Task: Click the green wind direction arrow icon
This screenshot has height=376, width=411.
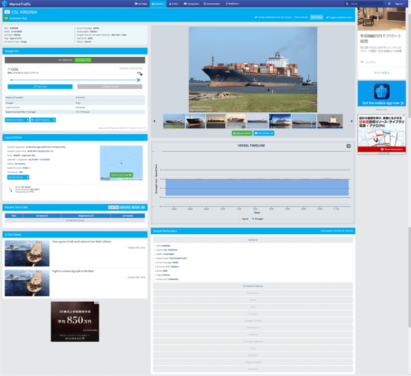Action: pos(10,190)
